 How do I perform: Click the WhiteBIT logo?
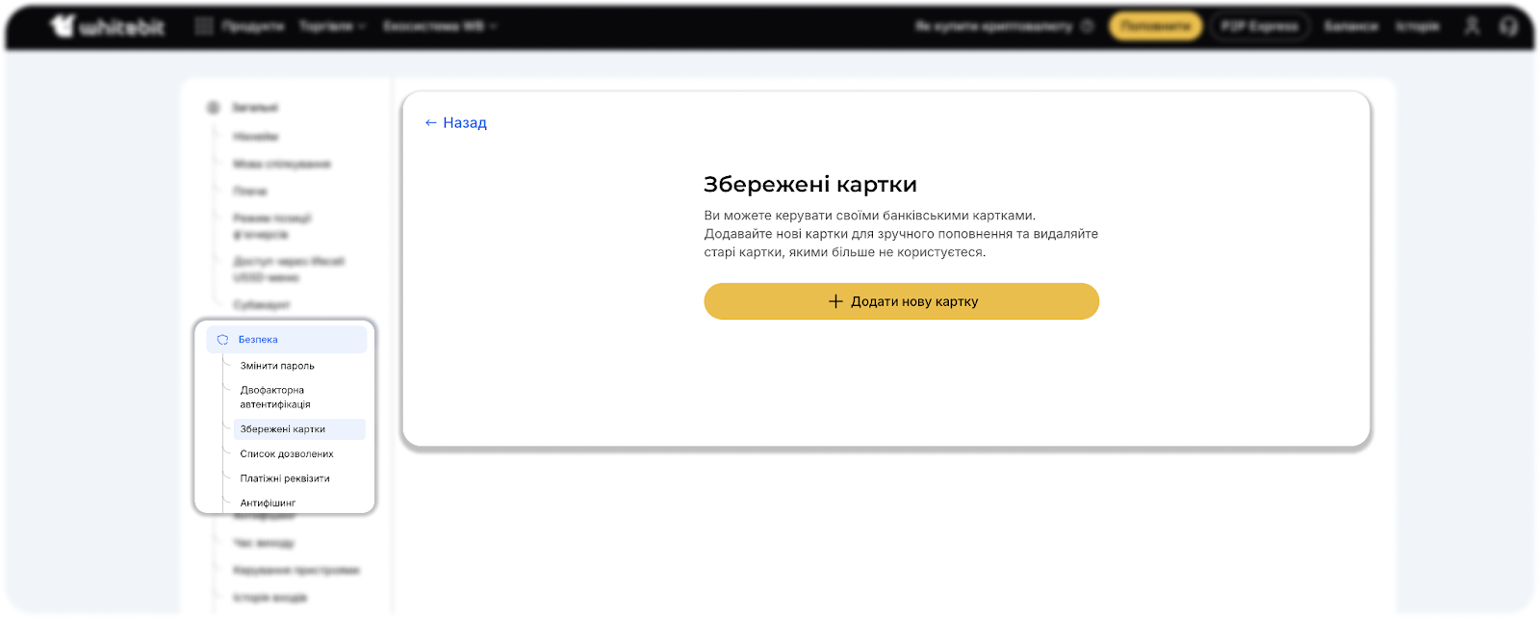[x=108, y=26]
